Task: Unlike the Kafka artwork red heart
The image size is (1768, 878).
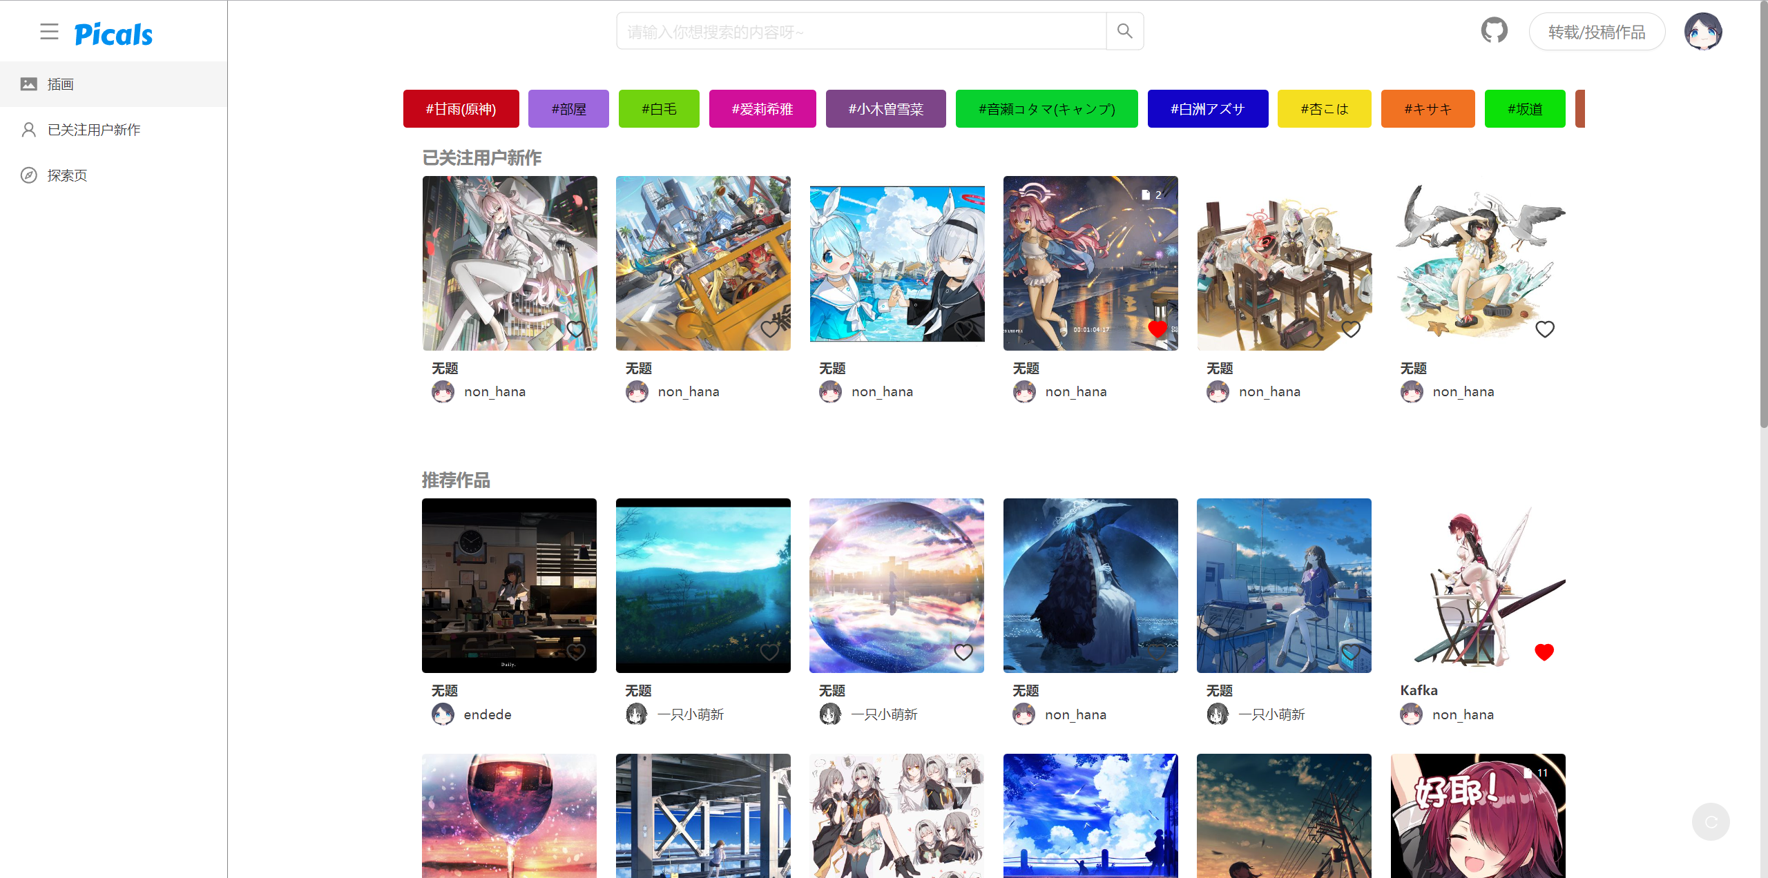Action: [1544, 652]
